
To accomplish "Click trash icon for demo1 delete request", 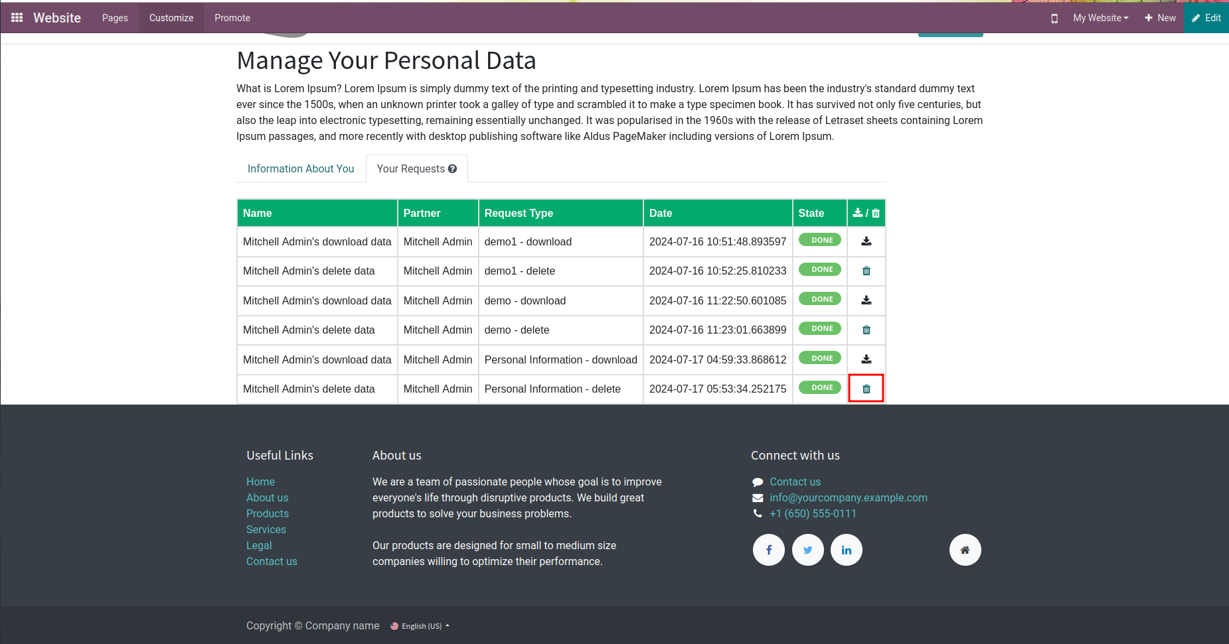I will 866,271.
